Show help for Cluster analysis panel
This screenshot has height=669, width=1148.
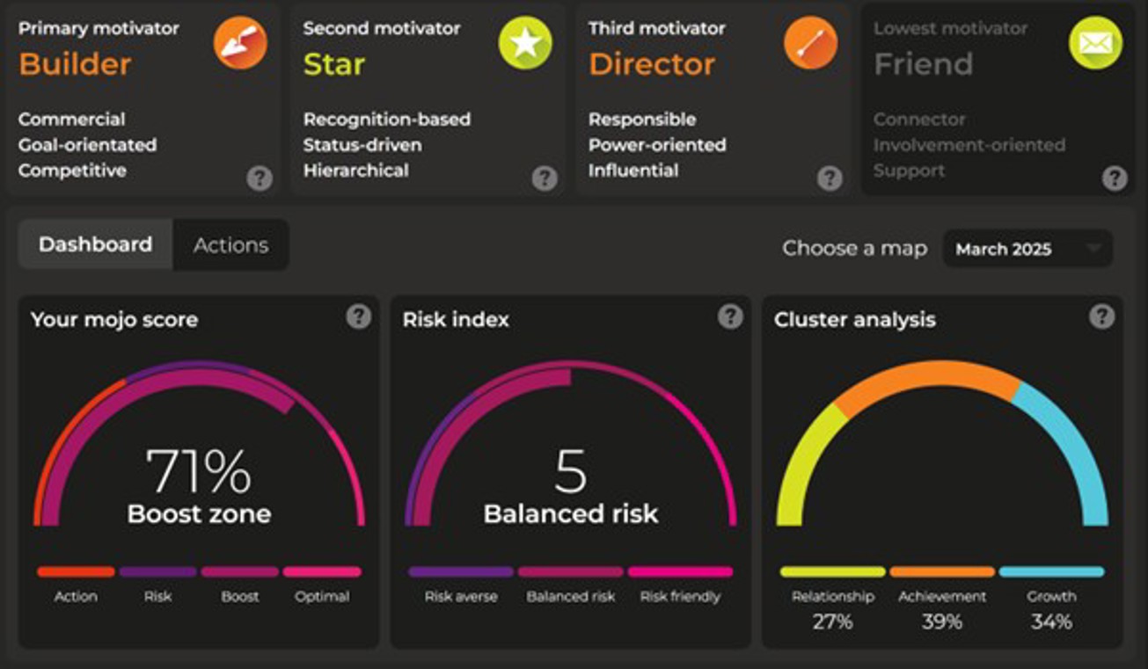click(x=1101, y=316)
